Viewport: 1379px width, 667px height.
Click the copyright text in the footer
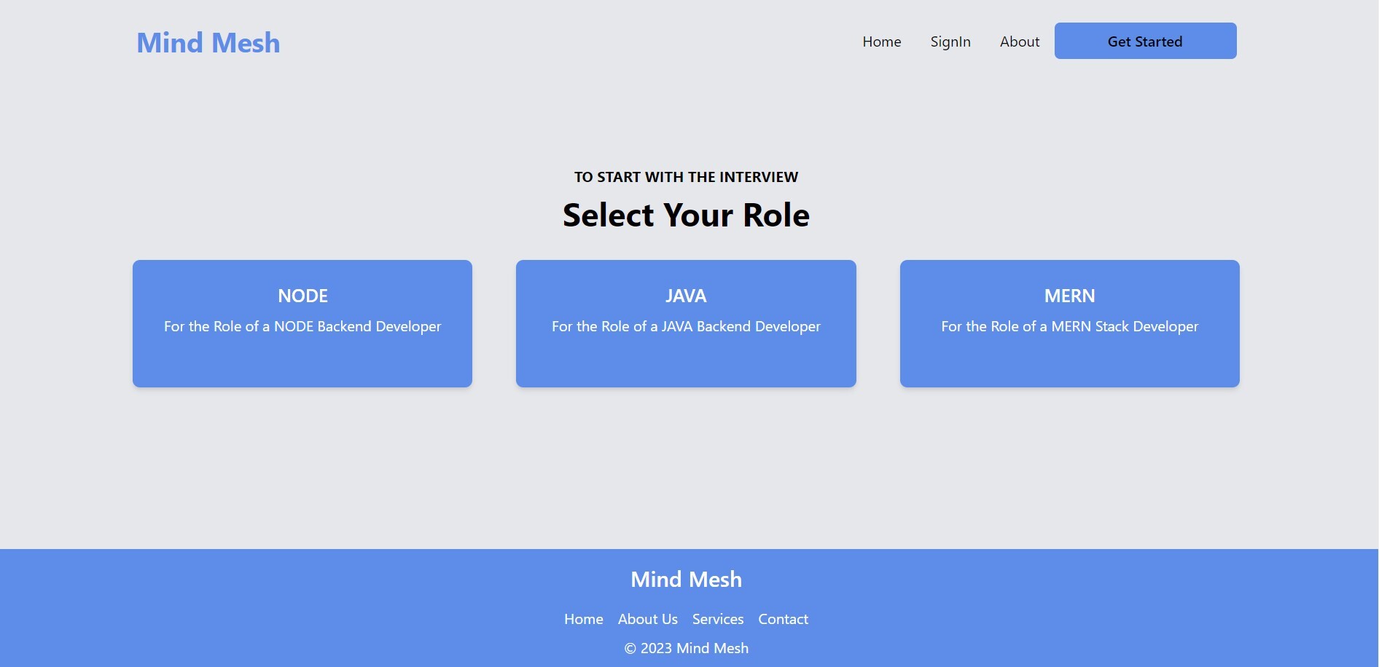(686, 647)
